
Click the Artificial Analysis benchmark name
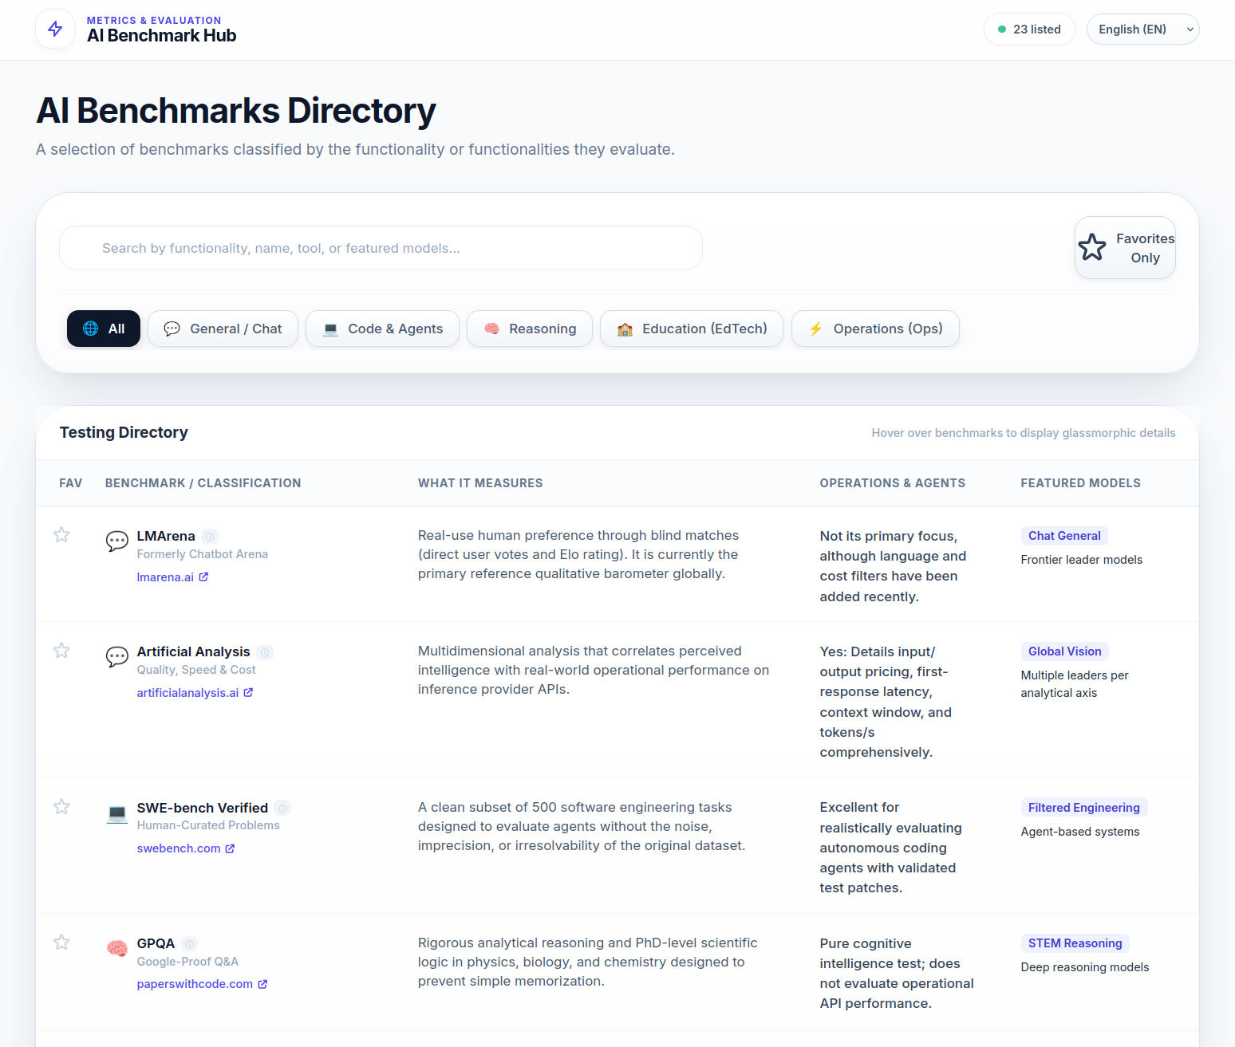(x=194, y=652)
